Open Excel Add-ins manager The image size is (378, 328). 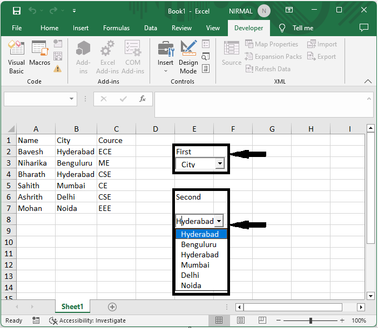point(107,57)
